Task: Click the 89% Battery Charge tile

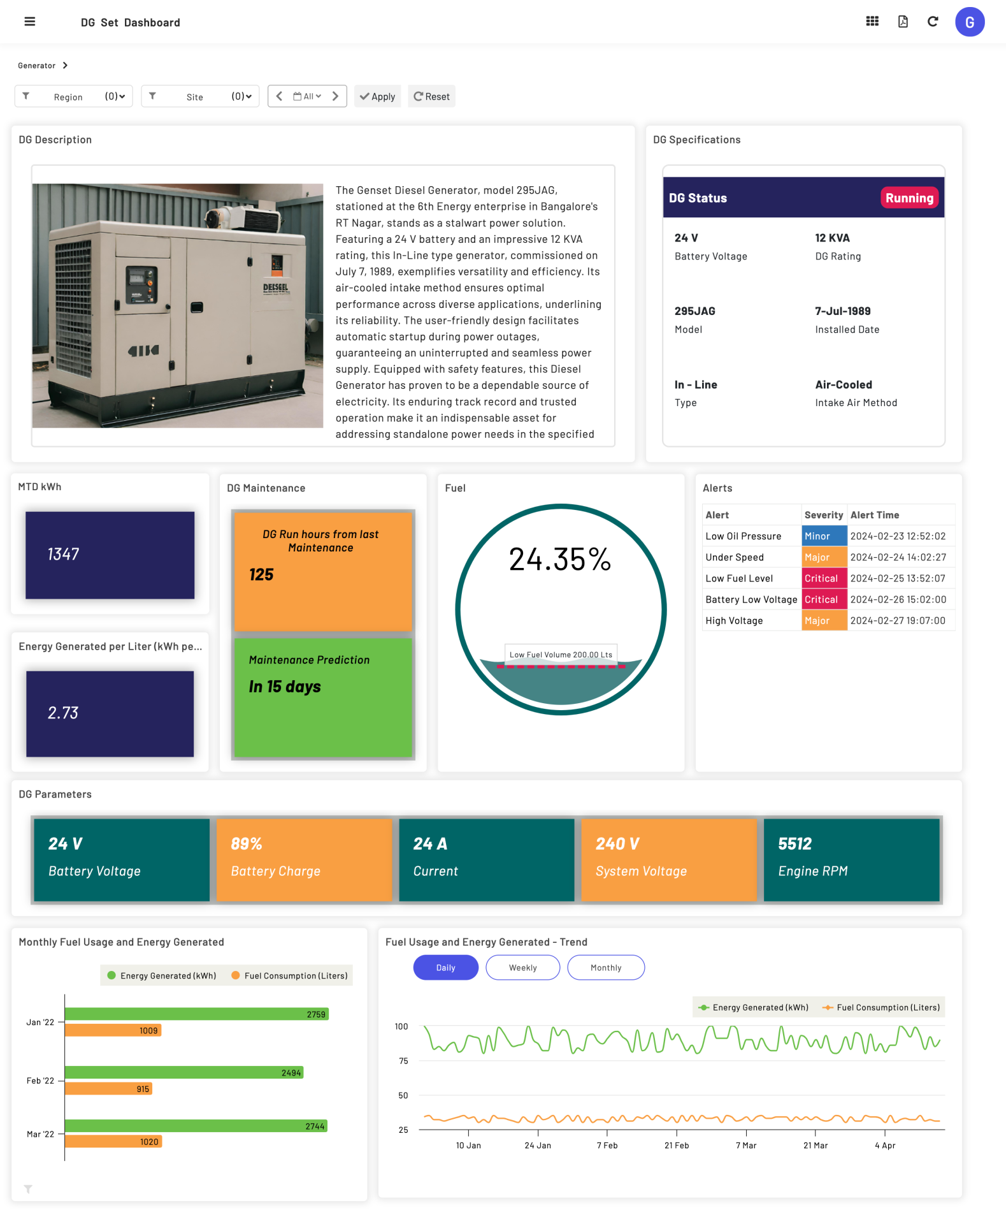Action: 304,859
